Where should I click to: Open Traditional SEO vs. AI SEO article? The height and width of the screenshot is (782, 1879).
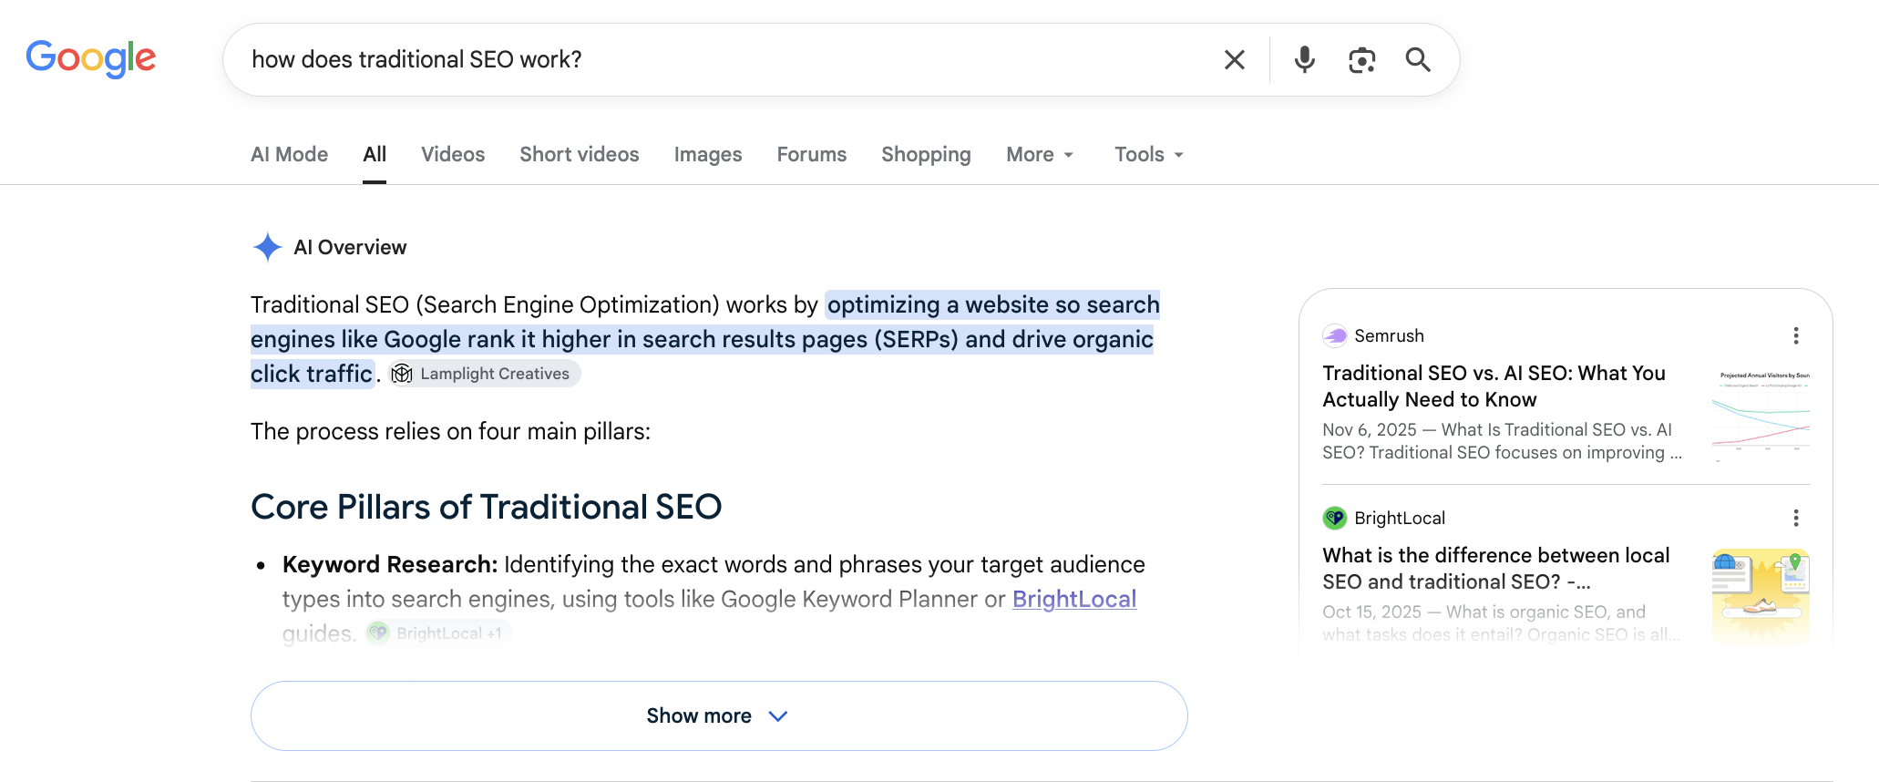tap(1494, 386)
